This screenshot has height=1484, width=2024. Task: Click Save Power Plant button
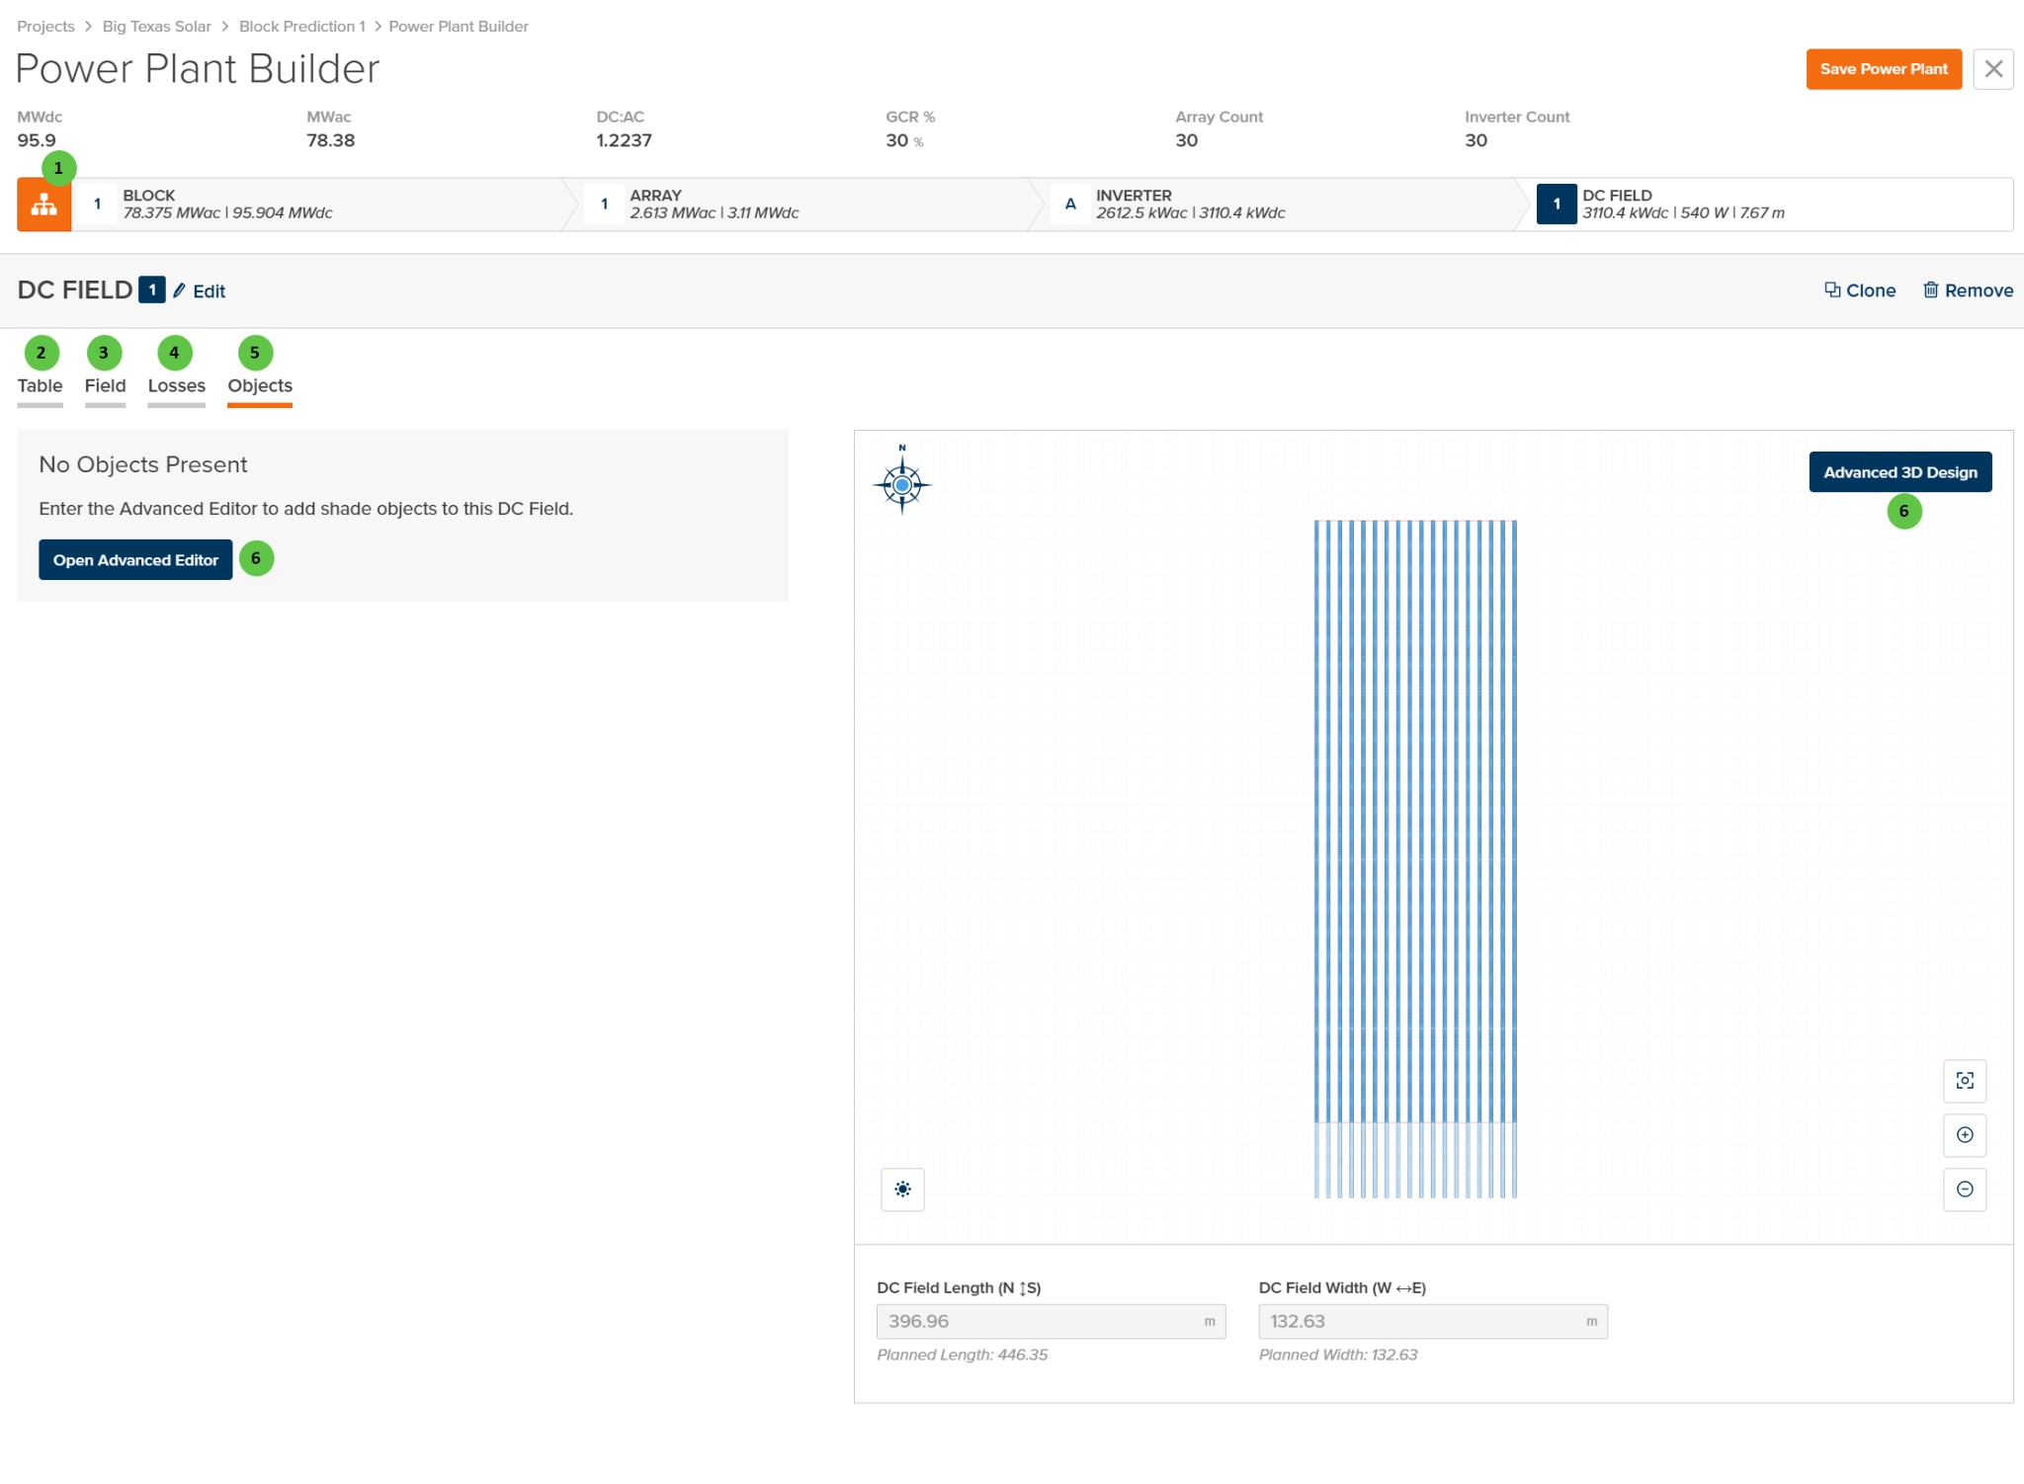pyautogui.click(x=1883, y=69)
